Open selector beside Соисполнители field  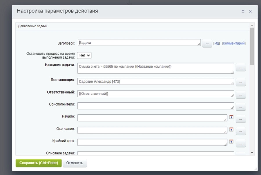coord(241,107)
